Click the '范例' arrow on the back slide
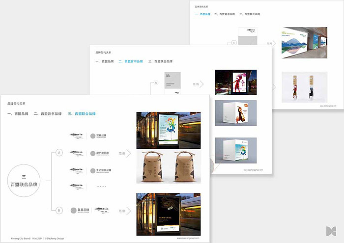 click(x=271, y=43)
